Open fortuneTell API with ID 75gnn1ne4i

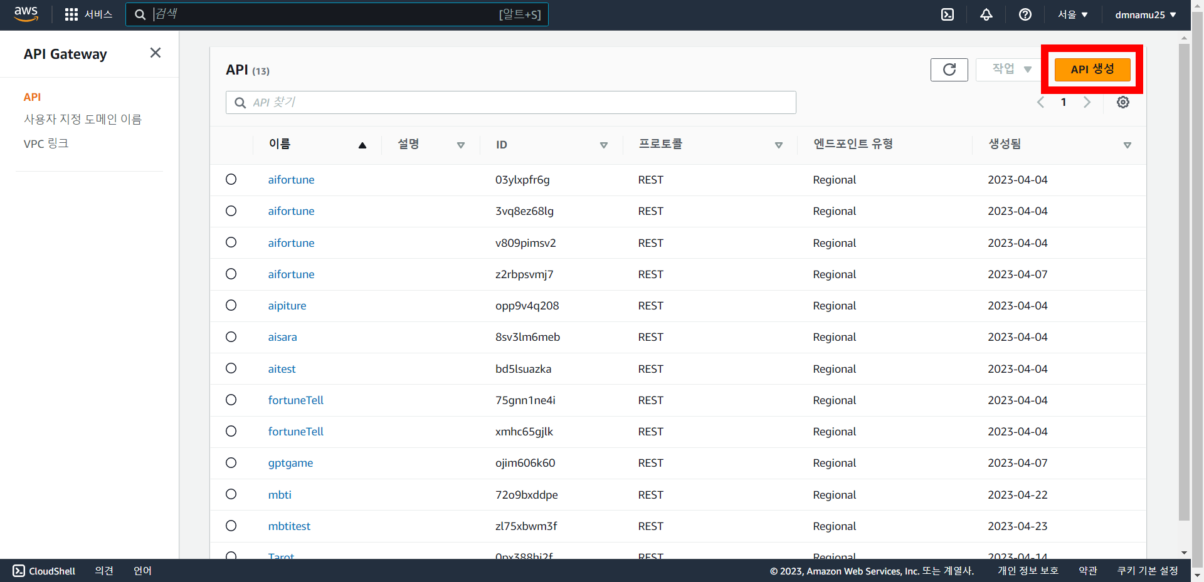point(296,400)
